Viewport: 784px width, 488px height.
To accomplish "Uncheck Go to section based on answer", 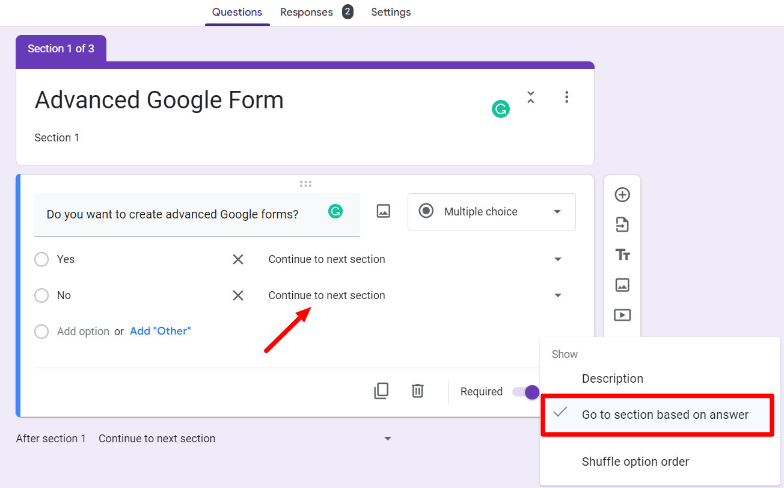I will tap(660, 415).
